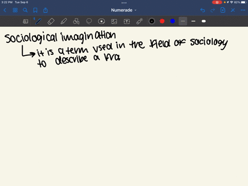This screenshot has width=248, height=186.
Task: Close the document with the X
Action: [233, 10]
